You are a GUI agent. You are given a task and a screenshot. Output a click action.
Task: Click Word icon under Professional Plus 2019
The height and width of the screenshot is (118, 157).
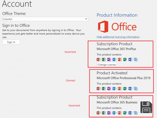point(130,88)
